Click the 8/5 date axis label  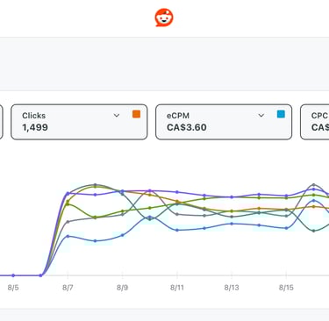click(x=13, y=288)
